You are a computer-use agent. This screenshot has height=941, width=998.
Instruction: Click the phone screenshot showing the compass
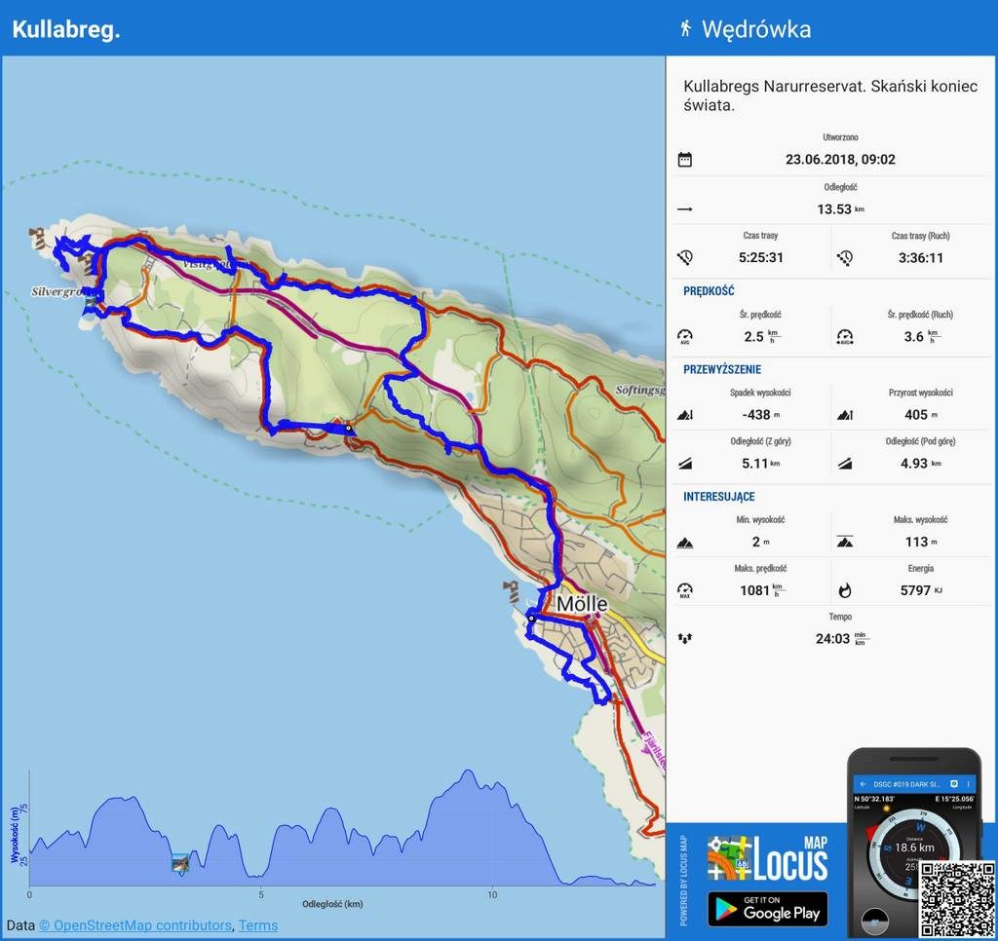tap(913, 843)
